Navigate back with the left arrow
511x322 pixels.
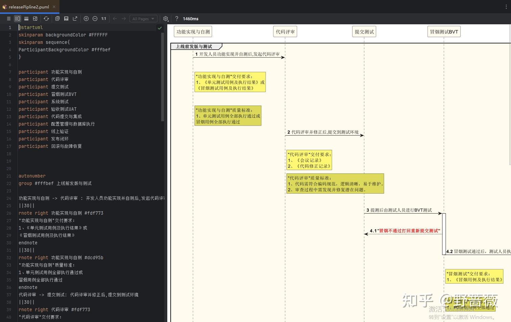click(114, 19)
